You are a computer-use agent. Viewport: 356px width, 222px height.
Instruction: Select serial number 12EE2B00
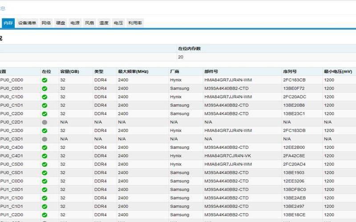pyautogui.click(x=294, y=147)
